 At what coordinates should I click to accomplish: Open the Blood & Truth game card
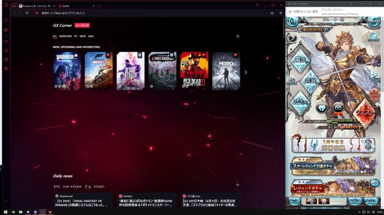(130, 71)
